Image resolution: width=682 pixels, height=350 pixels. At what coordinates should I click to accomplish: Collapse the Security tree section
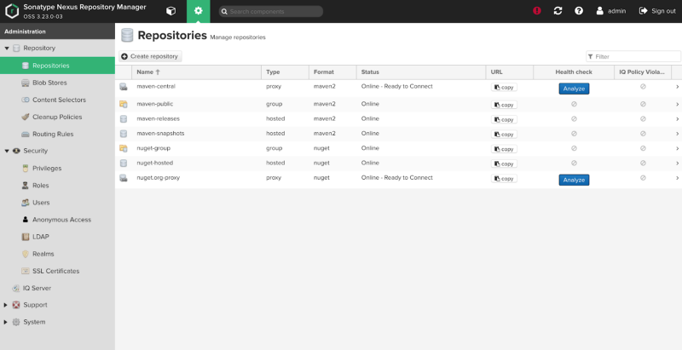7,151
